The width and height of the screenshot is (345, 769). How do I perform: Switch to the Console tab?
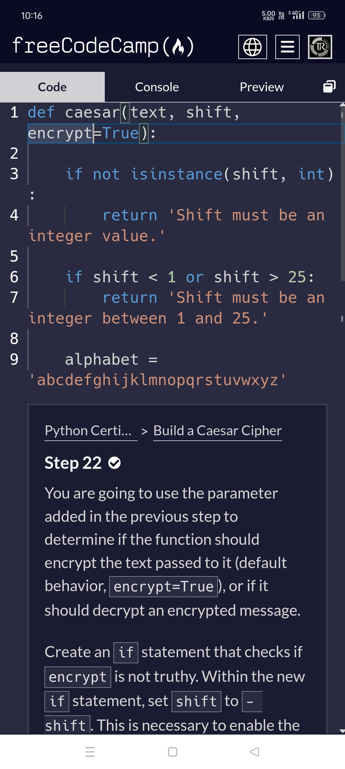157,87
